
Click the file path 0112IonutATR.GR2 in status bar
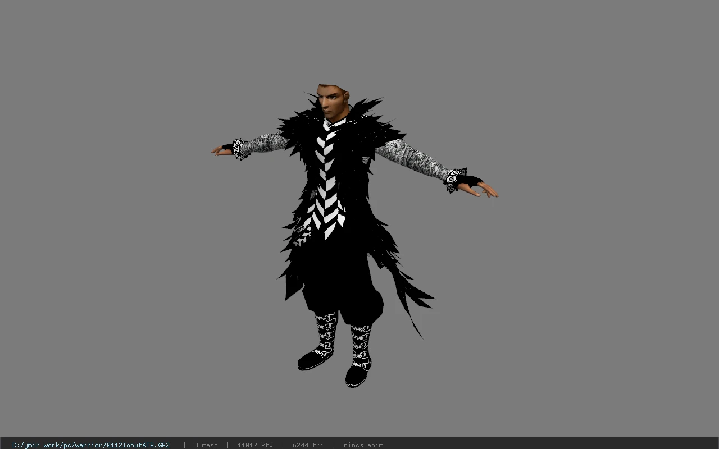pos(91,445)
